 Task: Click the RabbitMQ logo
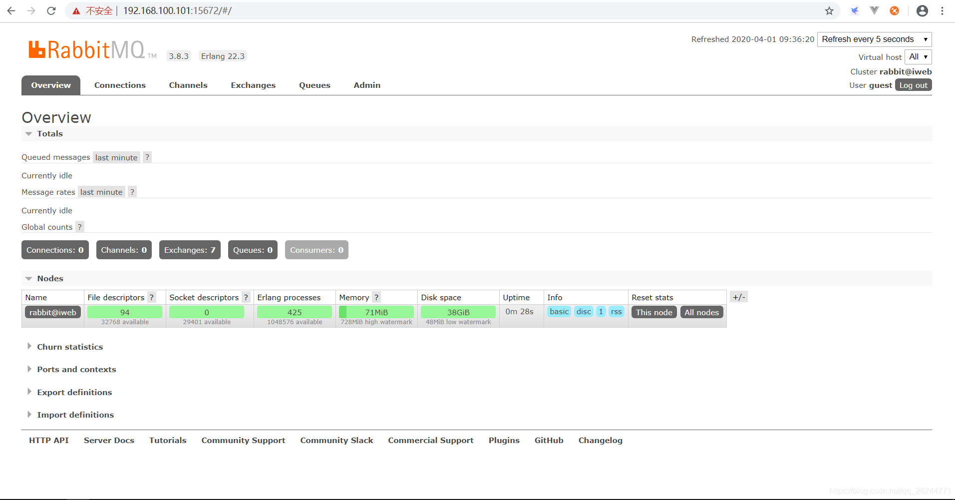[x=92, y=49]
